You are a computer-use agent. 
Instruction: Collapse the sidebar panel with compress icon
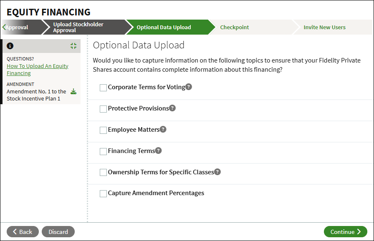(73, 46)
